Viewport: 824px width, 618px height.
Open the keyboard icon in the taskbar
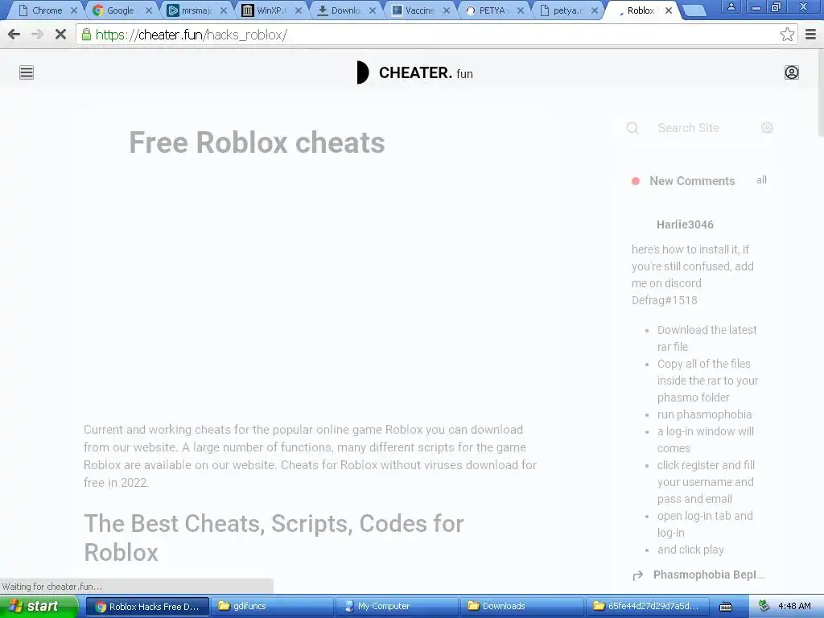[726, 607]
